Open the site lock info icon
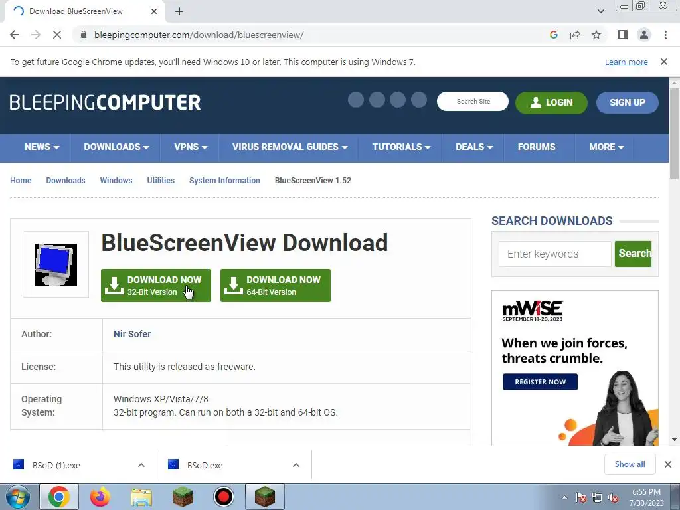 (x=84, y=35)
